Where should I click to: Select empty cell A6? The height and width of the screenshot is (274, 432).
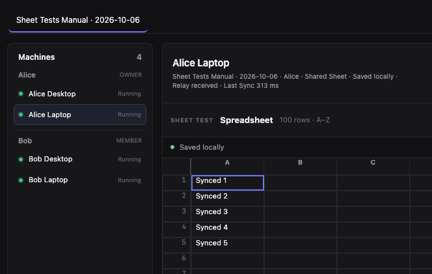pyautogui.click(x=228, y=261)
